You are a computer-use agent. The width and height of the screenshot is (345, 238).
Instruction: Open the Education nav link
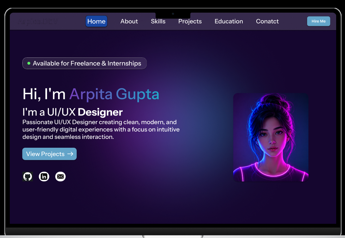click(x=229, y=21)
